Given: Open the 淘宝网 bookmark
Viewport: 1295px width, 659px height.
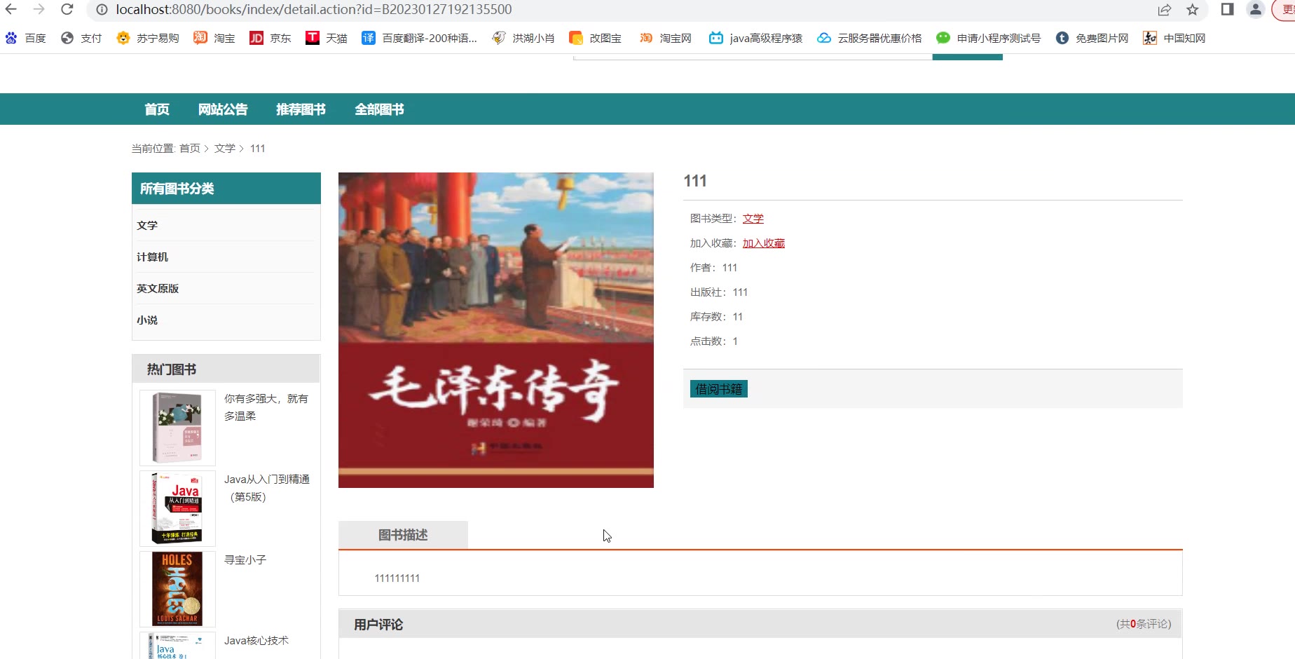Looking at the screenshot, I should coord(665,38).
